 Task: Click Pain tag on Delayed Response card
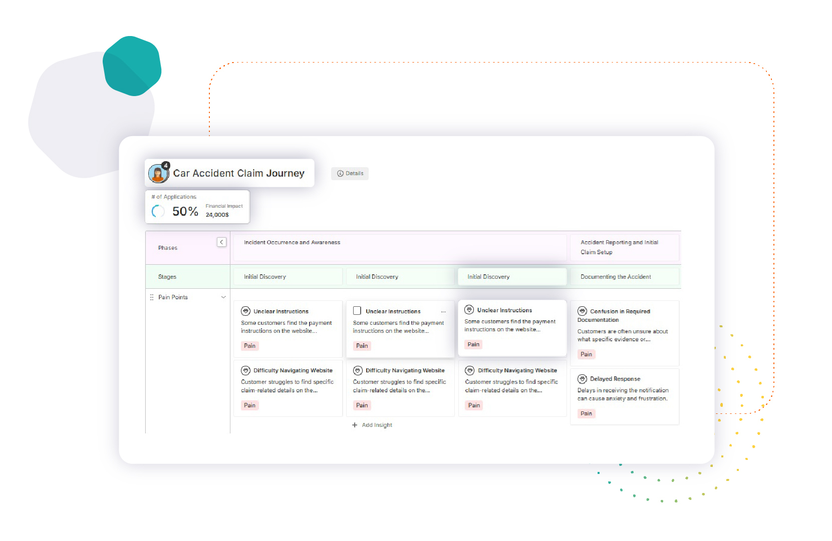tap(587, 413)
